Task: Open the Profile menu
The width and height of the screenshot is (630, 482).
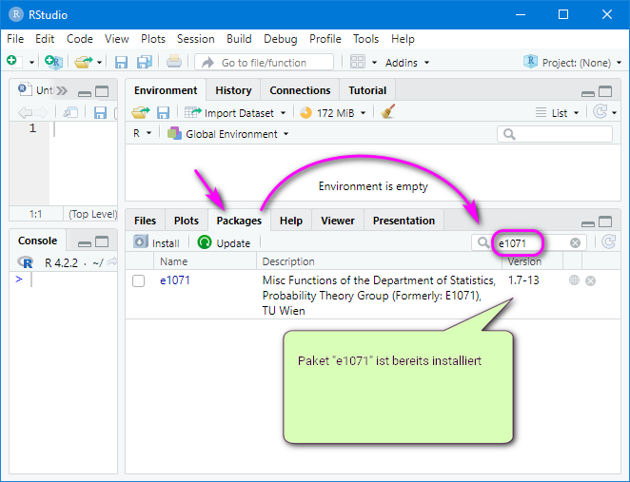Action: coord(325,39)
